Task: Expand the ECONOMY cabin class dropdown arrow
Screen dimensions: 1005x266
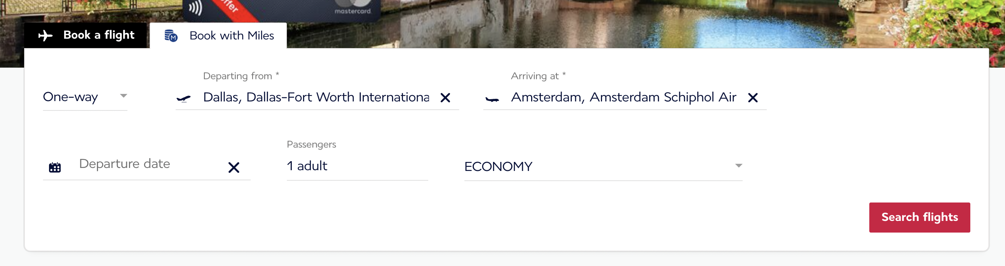Action: click(x=738, y=166)
